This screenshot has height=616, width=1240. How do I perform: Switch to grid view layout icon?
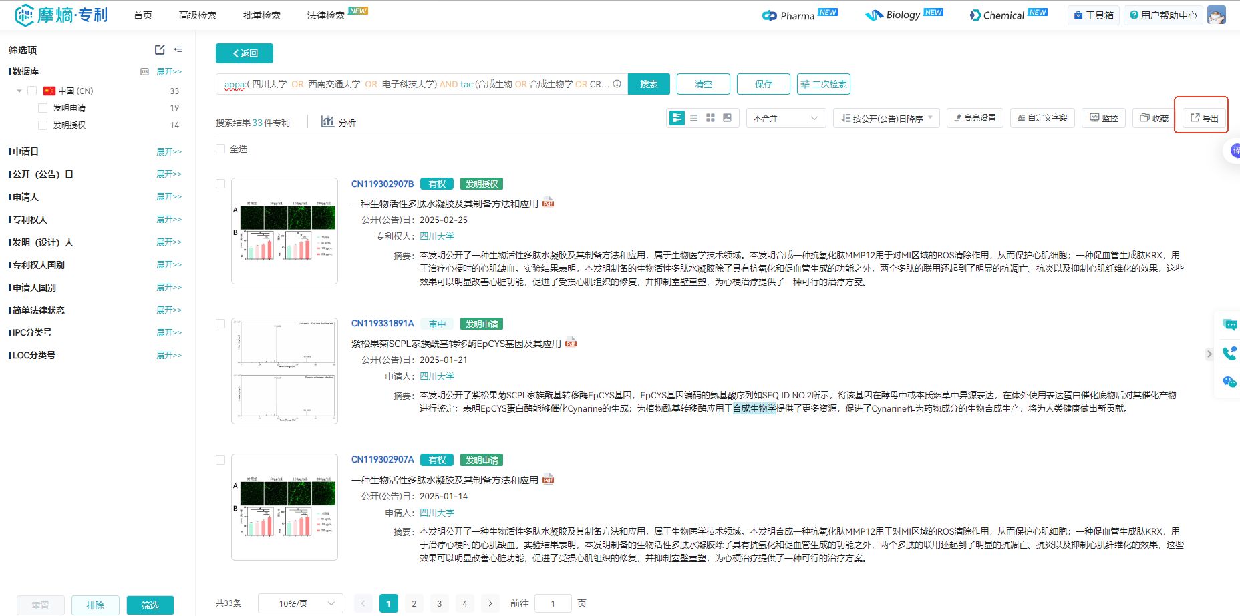pos(710,118)
